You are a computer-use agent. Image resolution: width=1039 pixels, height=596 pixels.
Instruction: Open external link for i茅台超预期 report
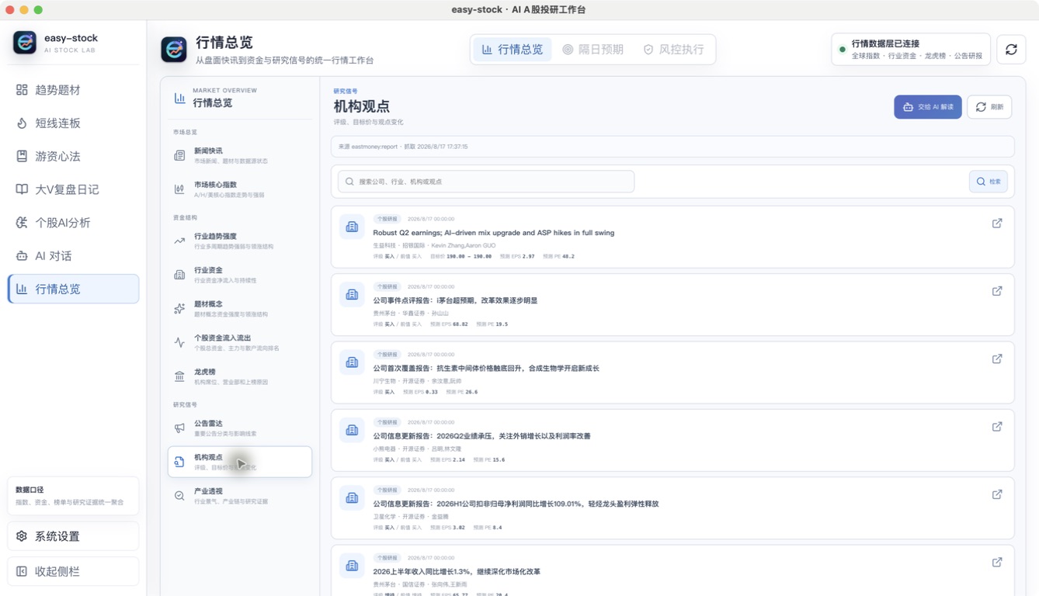point(997,291)
